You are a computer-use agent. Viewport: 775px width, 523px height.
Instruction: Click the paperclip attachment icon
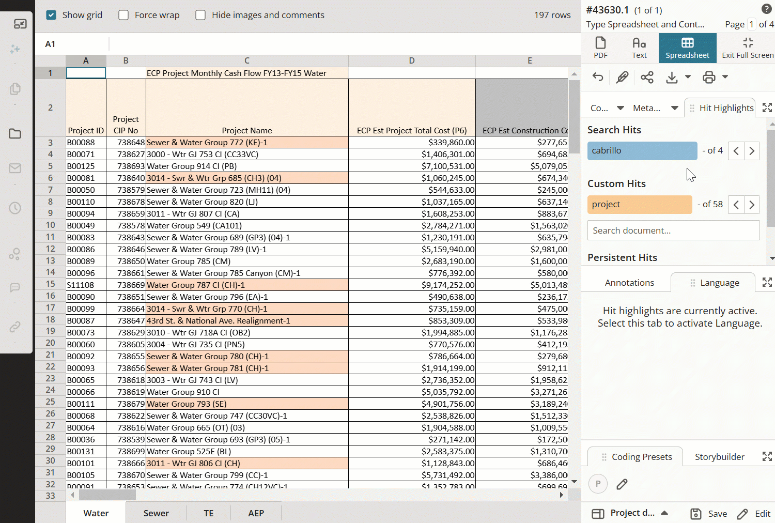(x=622, y=78)
